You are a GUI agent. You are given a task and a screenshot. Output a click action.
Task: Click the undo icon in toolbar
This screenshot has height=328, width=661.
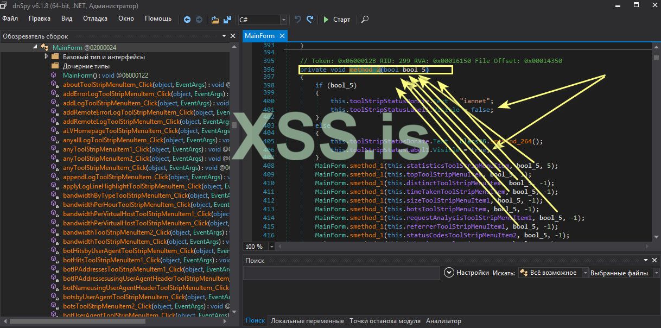(x=297, y=20)
